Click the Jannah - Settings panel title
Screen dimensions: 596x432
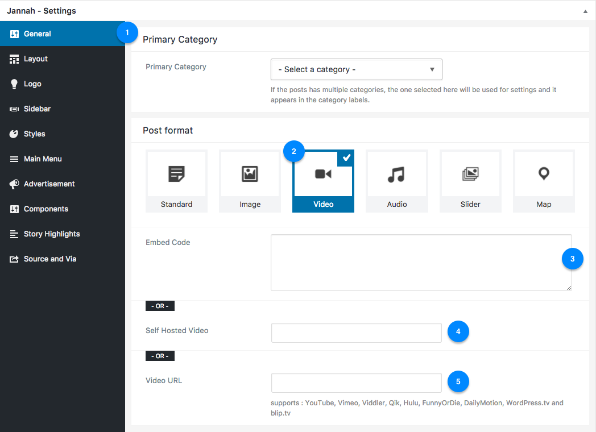point(42,11)
